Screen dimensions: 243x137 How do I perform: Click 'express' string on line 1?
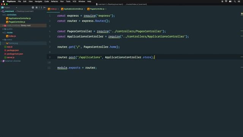103,16
